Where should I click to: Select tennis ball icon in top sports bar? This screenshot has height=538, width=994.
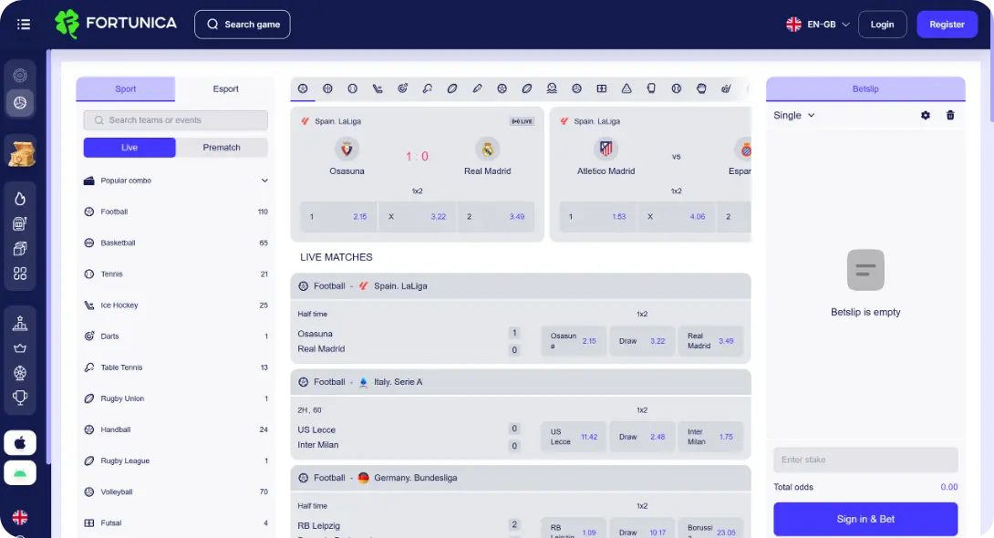353,88
